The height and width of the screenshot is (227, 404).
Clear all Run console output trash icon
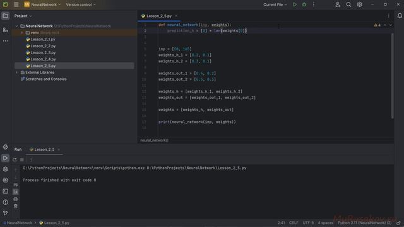point(15,206)
